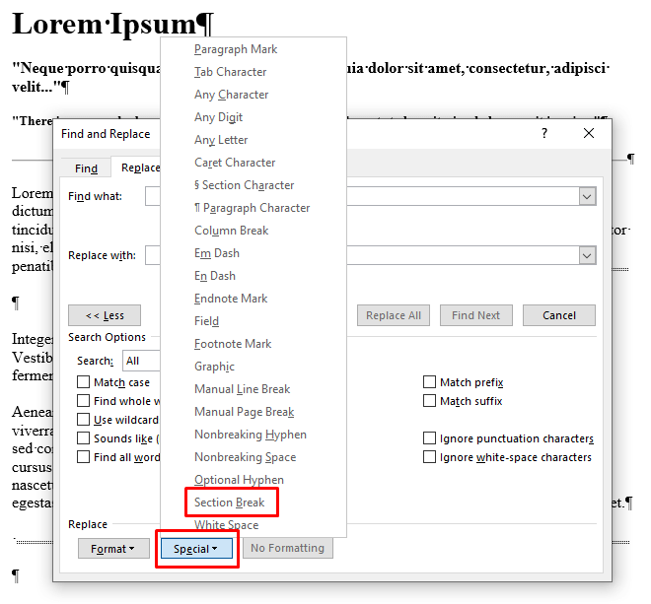Toggle Ignore white-space characters checkbox
Image resolution: width=651 pixels, height=604 pixels.
pyautogui.click(x=429, y=457)
